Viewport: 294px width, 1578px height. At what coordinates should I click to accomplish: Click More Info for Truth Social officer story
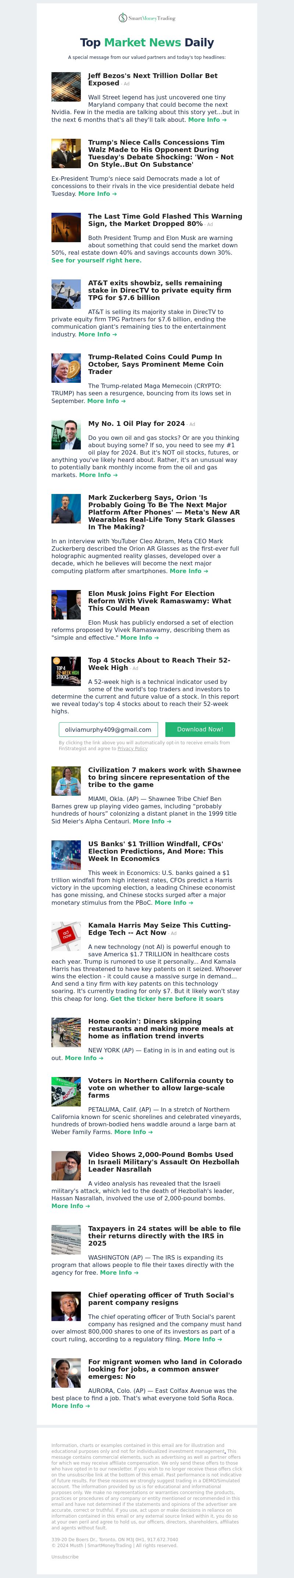coord(203,1339)
